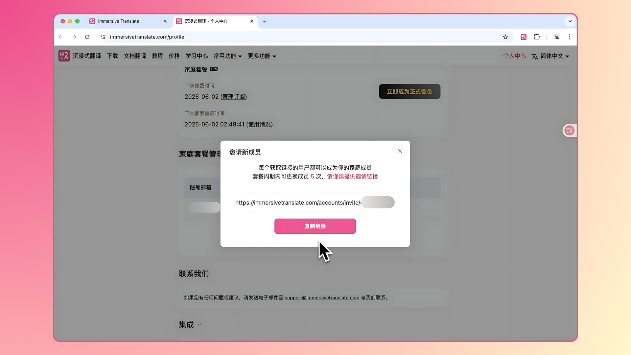This screenshot has width=631, height=355.
Task: Click the 下次续费时间 label
Action: [x=199, y=85]
